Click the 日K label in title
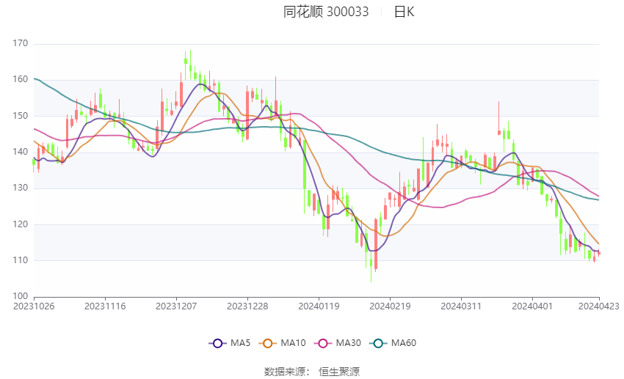 tap(404, 12)
